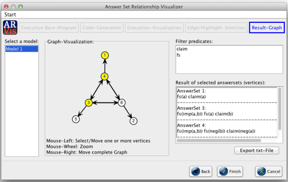This screenshot has height=182, width=288.
Task: Click the Cancel X icon
Action: 261,172
